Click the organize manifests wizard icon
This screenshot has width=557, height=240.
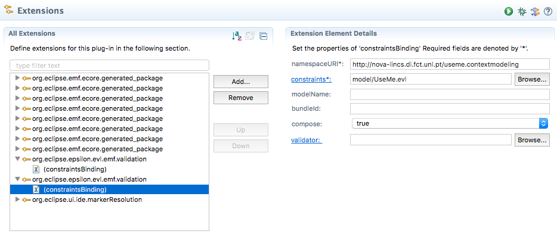click(x=535, y=11)
